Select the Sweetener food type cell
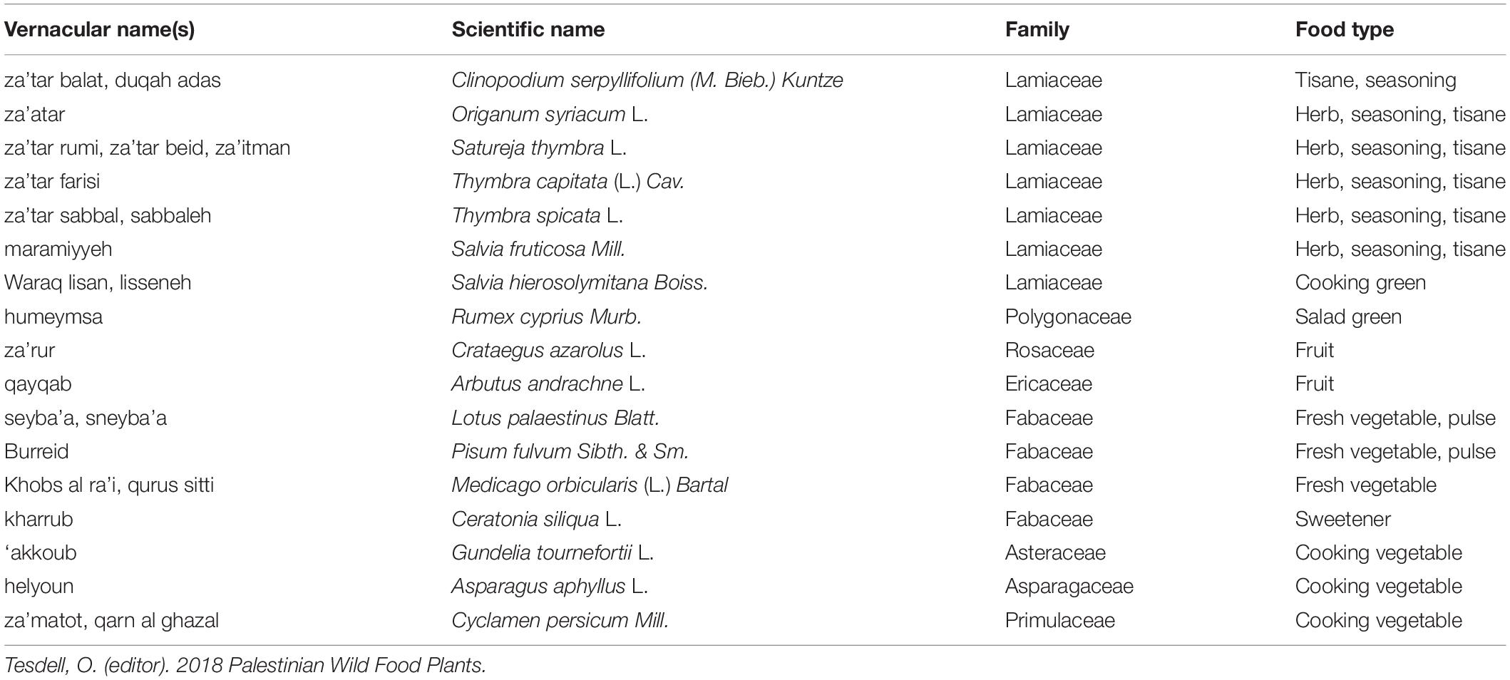The width and height of the screenshot is (1510, 680). (1342, 519)
